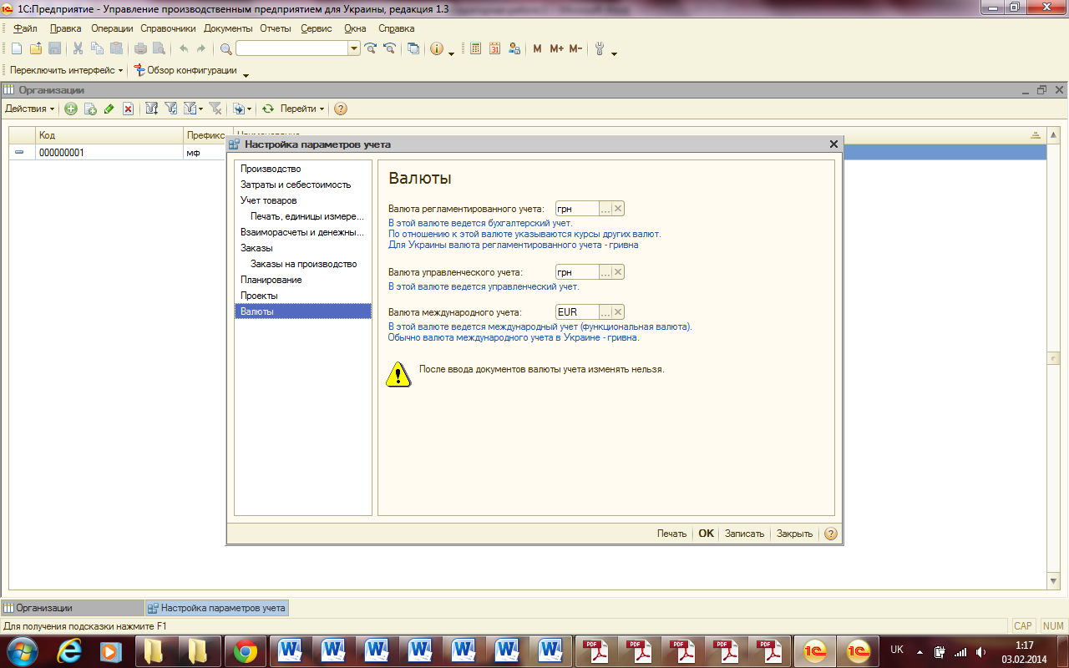
Task: Open selection button for Валюта управленческого учета
Action: pyautogui.click(x=605, y=272)
